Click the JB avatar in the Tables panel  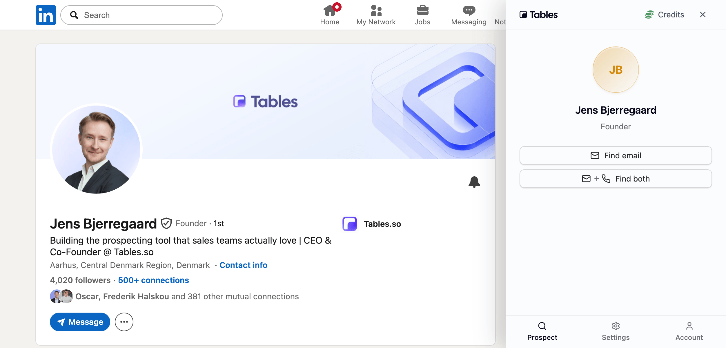616,70
